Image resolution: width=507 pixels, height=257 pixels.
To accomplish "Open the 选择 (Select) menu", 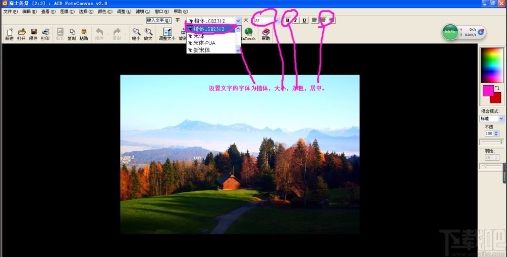I will tap(86, 11).
